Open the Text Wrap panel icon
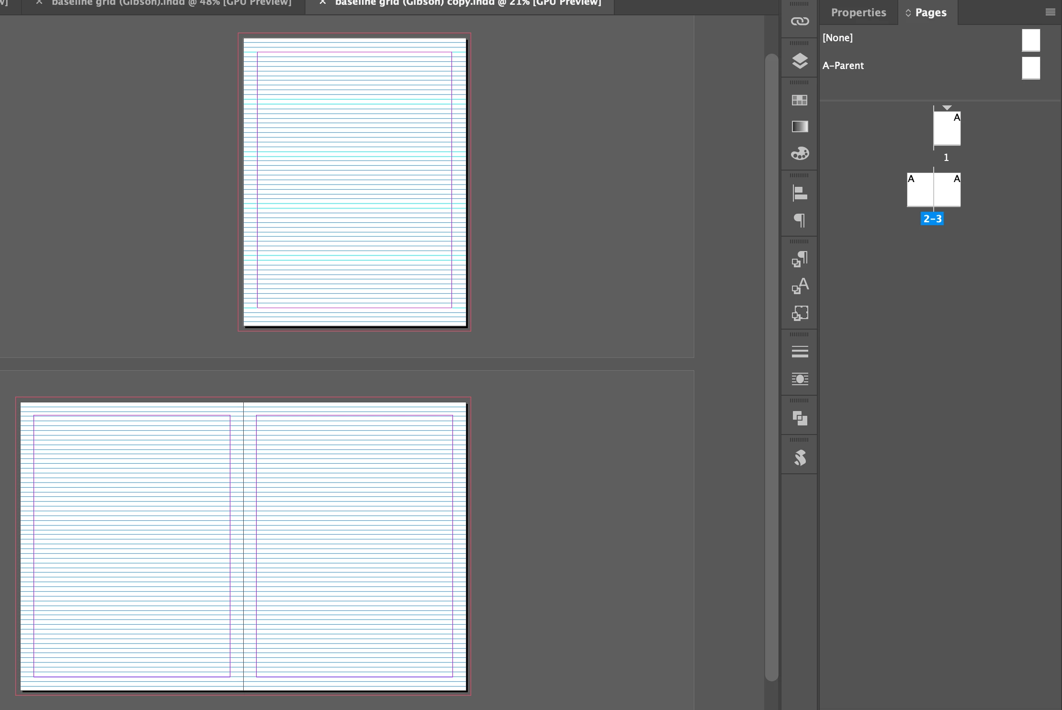 coord(800,379)
